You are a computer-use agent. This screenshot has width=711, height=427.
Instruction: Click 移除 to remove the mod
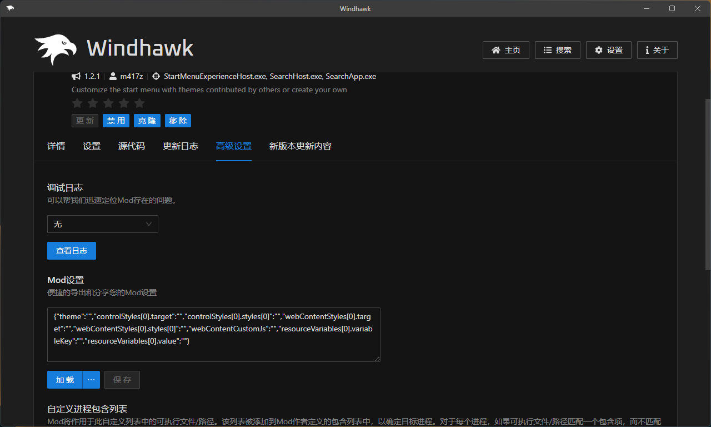click(178, 121)
